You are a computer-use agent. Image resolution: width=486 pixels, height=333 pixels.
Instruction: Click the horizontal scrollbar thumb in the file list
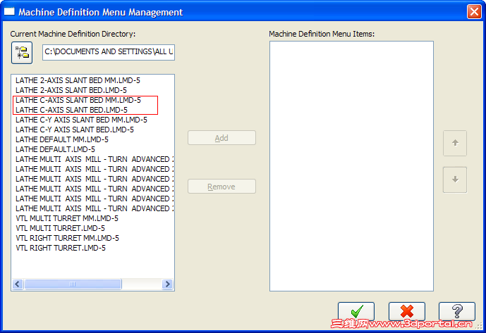pyautogui.click(x=73, y=284)
